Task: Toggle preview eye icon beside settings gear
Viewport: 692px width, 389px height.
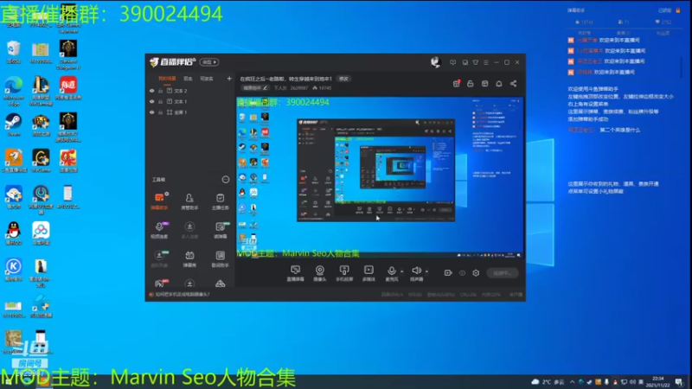Action: point(462,273)
